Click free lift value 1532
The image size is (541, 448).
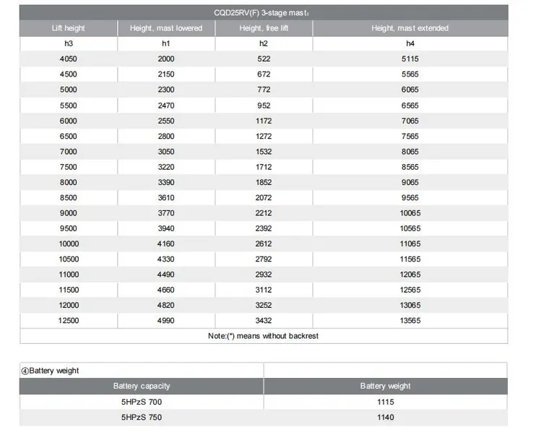264,152
